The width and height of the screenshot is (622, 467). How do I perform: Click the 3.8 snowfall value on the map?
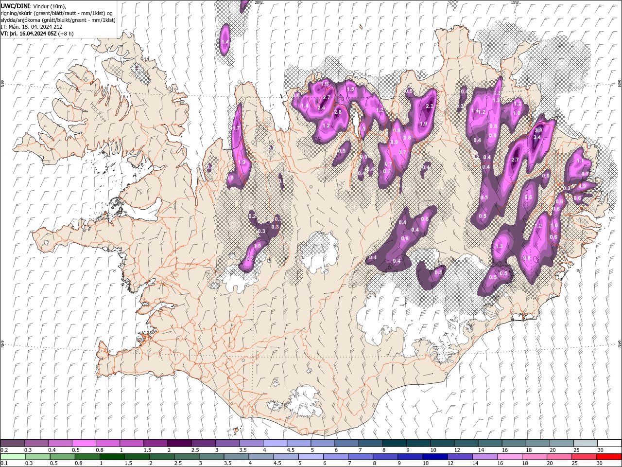[538, 130]
